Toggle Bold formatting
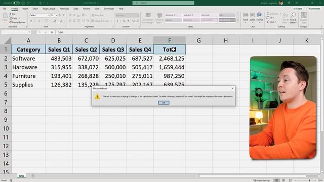Image resolution: width=324 pixels, height=182 pixels. coord(31,21)
